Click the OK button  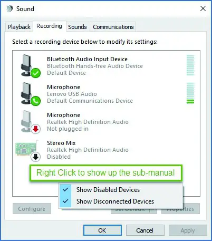[102, 230]
